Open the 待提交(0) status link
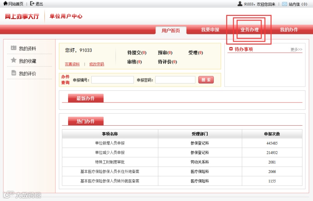The height and width of the screenshot is (201, 313). click(137, 53)
